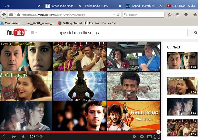
Task: Open the YouTube guide menu
Action: [33, 33]
